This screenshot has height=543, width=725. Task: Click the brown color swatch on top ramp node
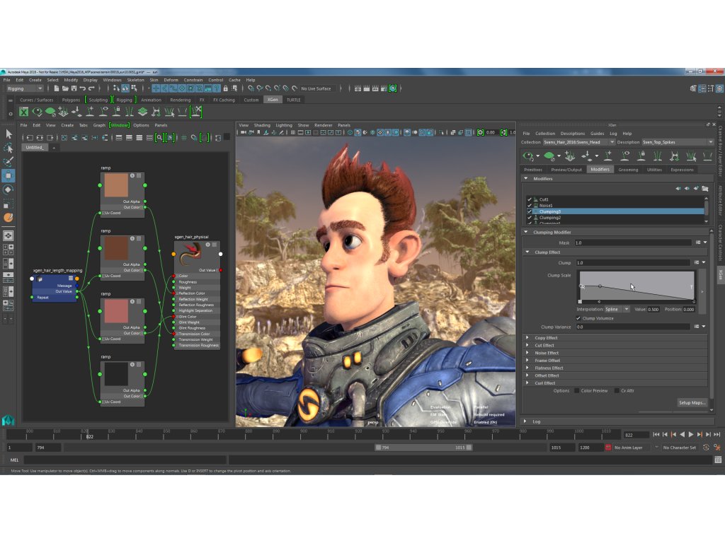click(x=115, y=186)
